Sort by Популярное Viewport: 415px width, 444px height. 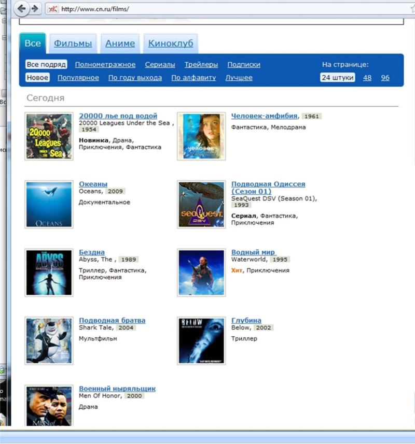pos(78,78)
